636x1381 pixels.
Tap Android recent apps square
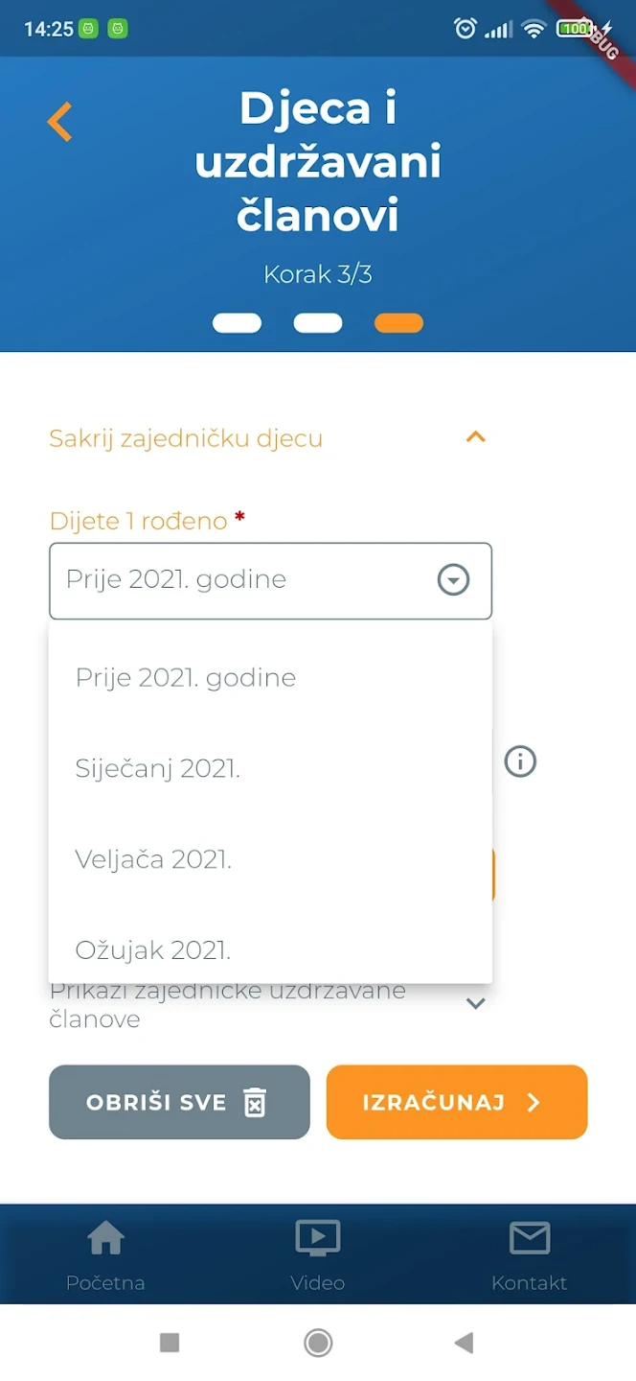[170, 1343]
